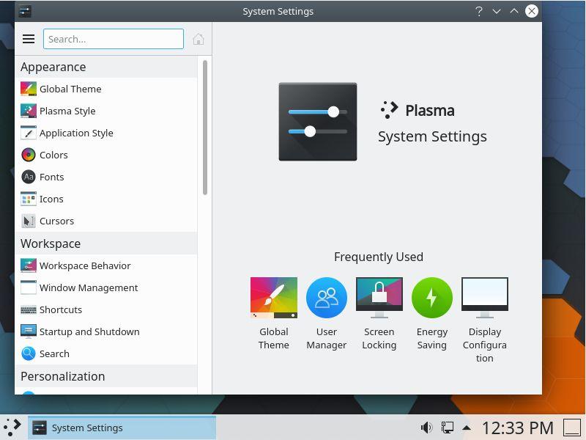This screenshot has height=440, width=586.
Task: Expand hidden system tray icons arrow
Action: (x=466, y=428)
